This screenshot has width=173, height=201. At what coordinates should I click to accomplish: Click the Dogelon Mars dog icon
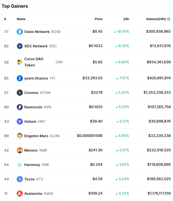(20, 136)
